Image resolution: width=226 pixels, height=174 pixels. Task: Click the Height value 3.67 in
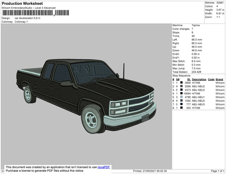click(x=220, y=10)
